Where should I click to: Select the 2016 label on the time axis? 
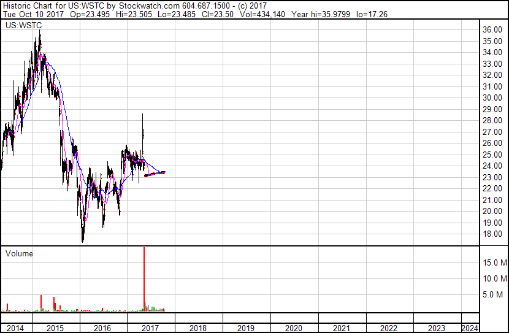(x=102, y=328)
